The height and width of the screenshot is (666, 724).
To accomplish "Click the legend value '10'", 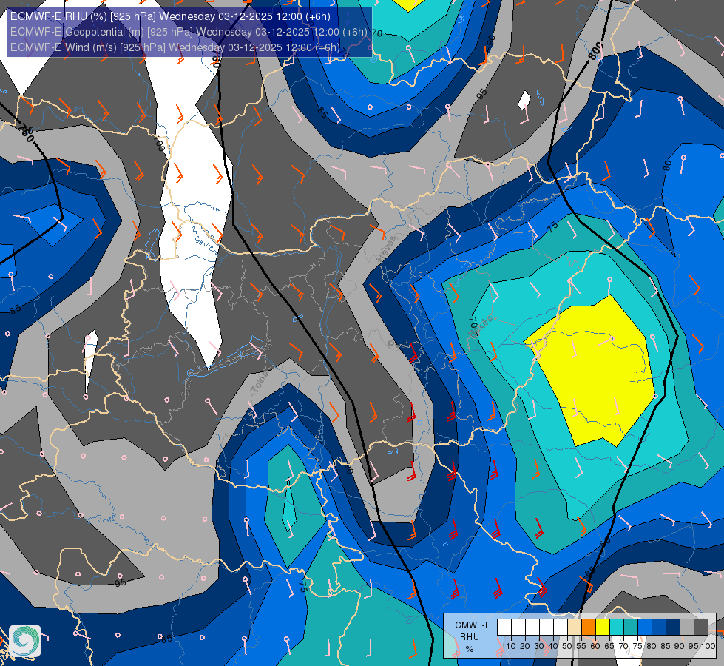I will tap(511, 646).
